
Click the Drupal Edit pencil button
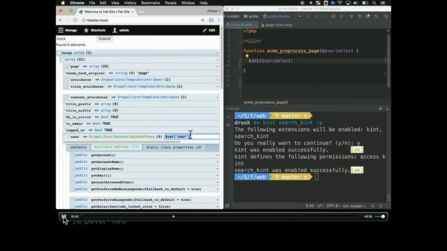point(209,30)
